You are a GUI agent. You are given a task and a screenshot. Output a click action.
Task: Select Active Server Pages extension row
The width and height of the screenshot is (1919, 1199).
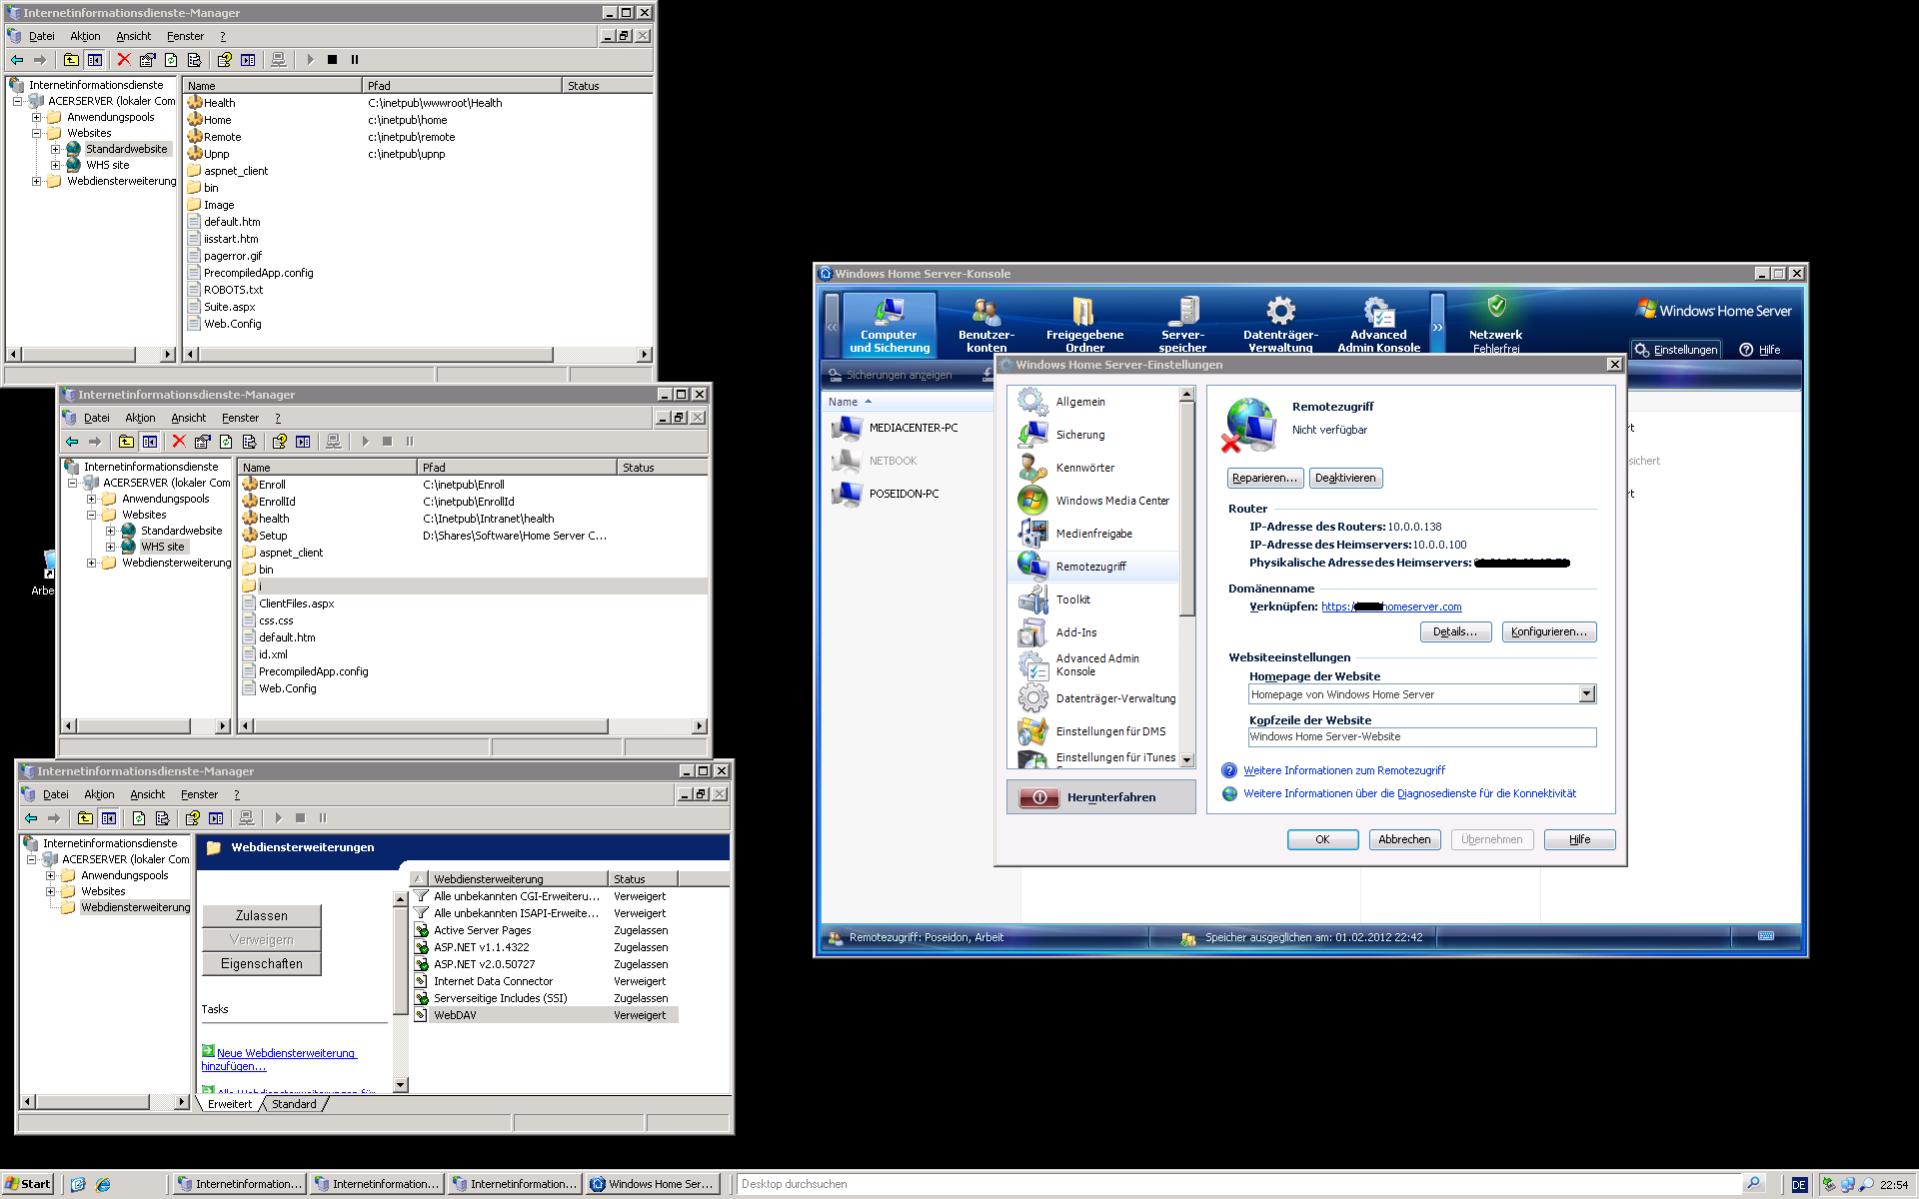(546, 930)
